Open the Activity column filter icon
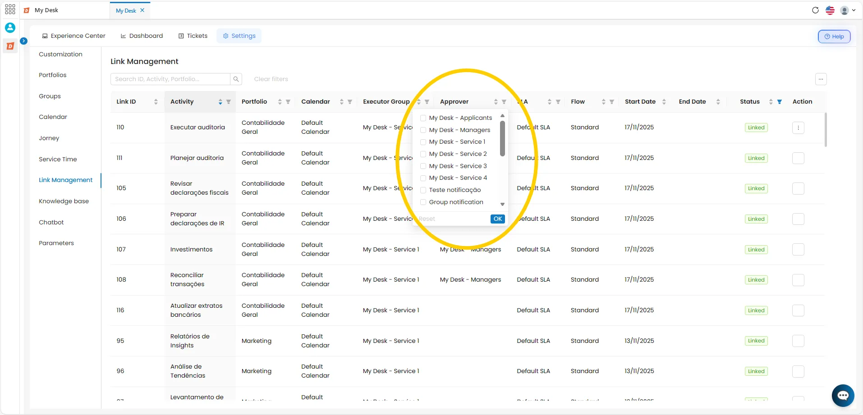 [x=229, y=102]
